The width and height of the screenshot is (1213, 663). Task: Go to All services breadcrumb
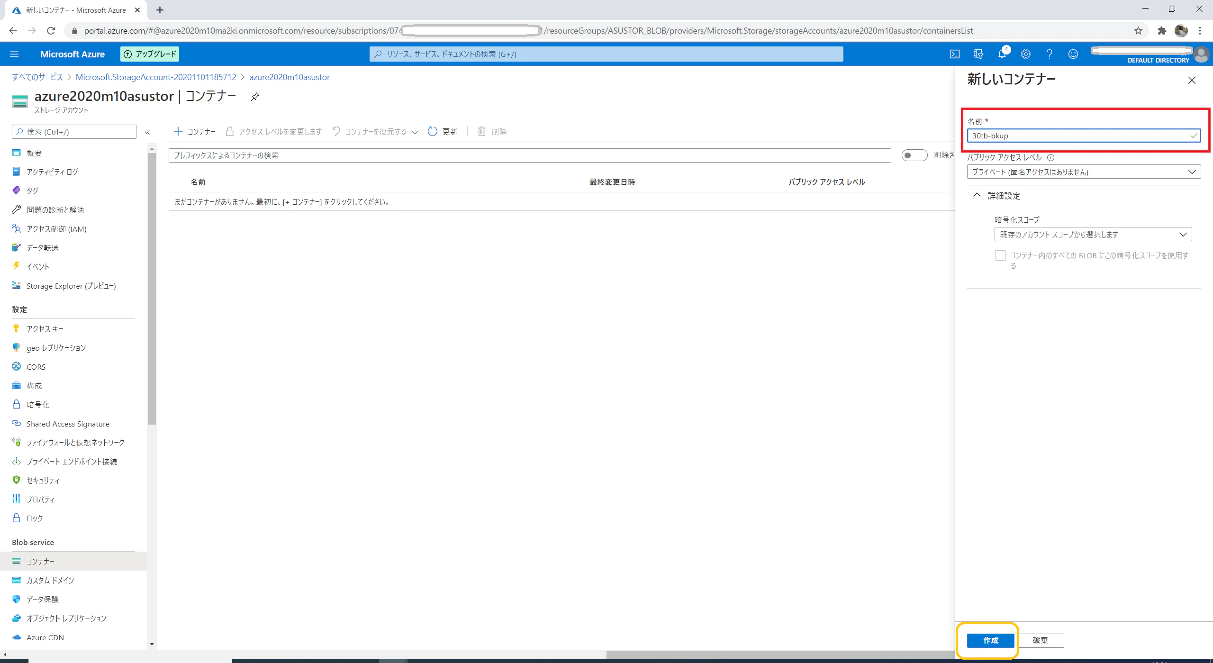37,77
